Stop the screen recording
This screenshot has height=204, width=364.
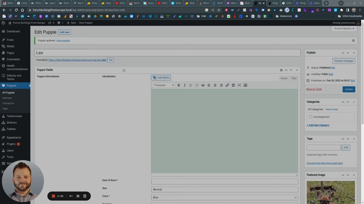coord(53,196)
